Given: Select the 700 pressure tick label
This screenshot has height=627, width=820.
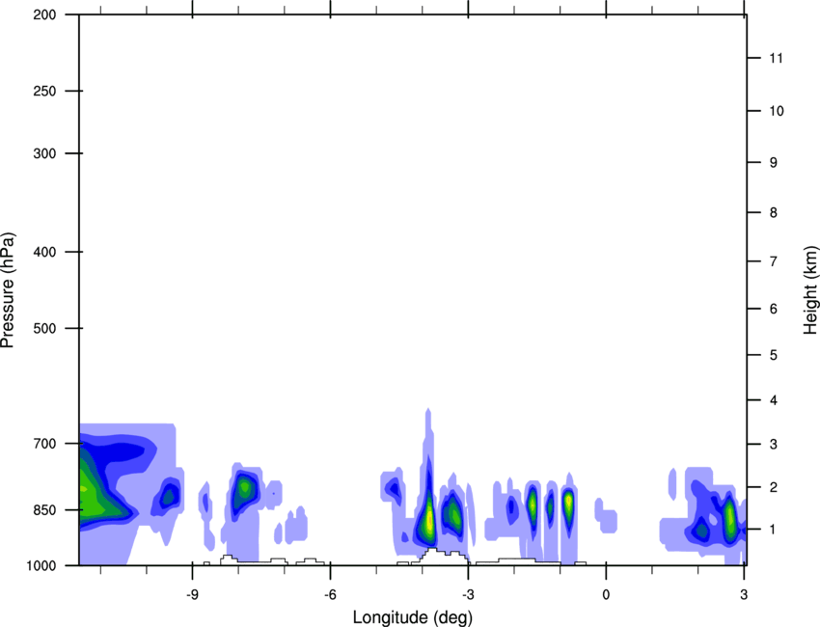Looking at the screenshot, I should coord(44,444).
